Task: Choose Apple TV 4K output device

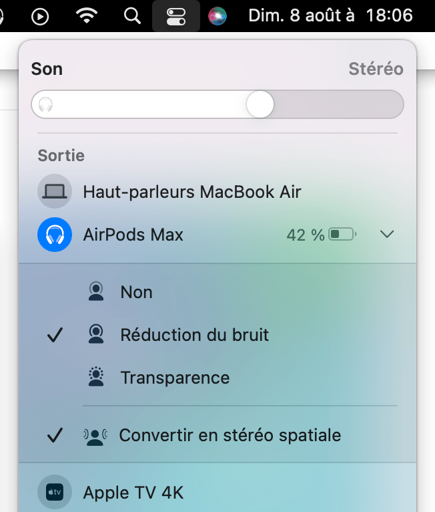Action: click(133, 493)
